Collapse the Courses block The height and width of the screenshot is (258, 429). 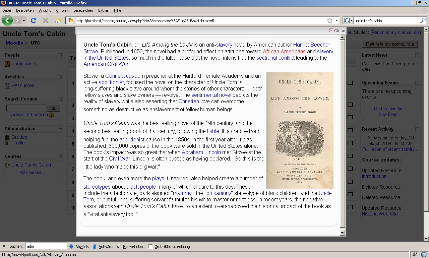(60, 156)
